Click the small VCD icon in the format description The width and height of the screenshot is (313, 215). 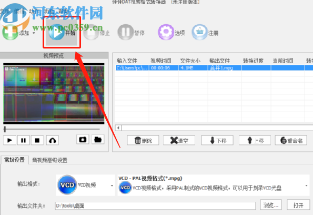(125, 188)
